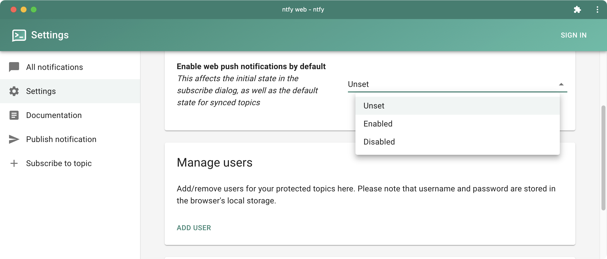
Task: Select Disabled from the web push dropdown
Action: click(x=379, y=142)
